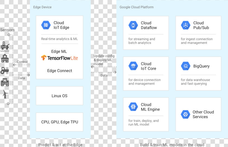Select the wind turbine sensor icon
The image size is (228, 147).
(x=5, y=94)
